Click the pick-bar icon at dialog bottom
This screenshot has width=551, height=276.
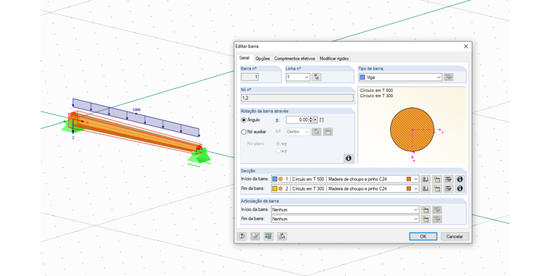point(282,236)
